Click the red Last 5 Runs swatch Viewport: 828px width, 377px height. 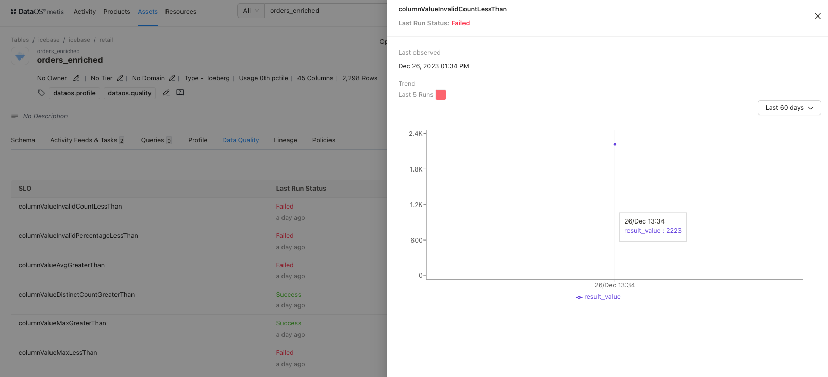click(x=441, y=95)
